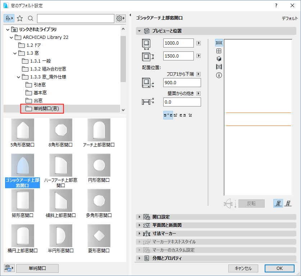Select the 単純開口(窓) folder
Screen dimensions: 301x276
click(x=42, y=109)
